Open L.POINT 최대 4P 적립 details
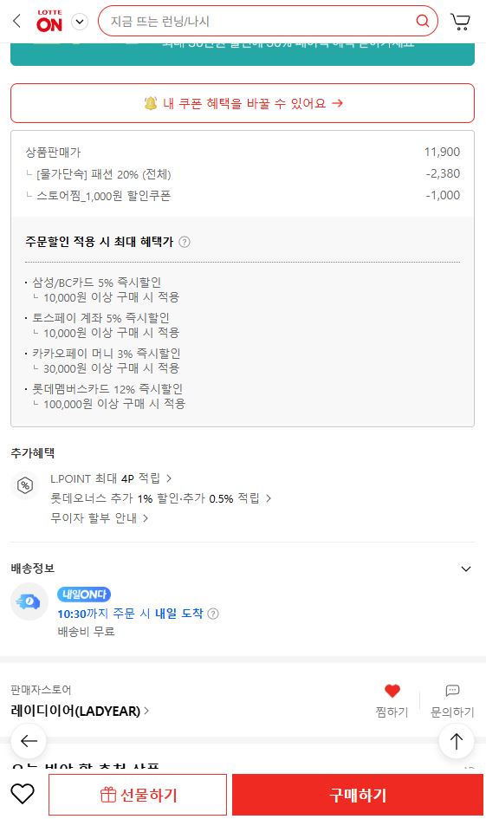The image size is (486, 819). point(111,478)
